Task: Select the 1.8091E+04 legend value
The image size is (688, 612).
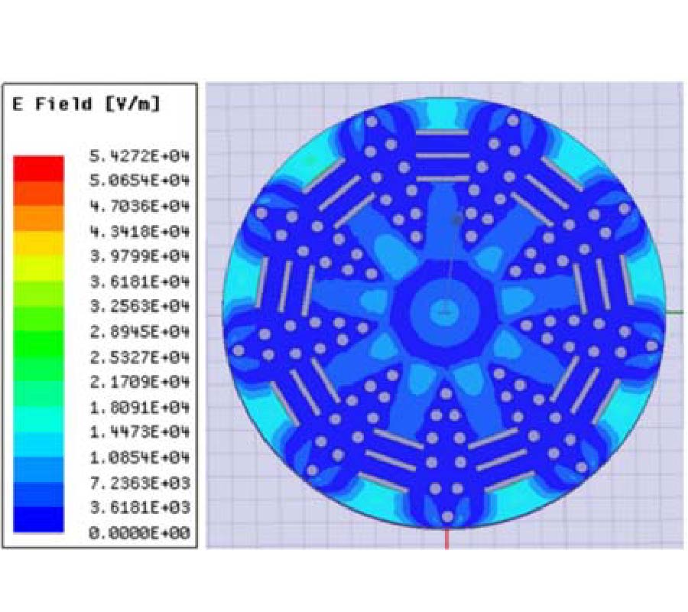Action: pos(139,407)
